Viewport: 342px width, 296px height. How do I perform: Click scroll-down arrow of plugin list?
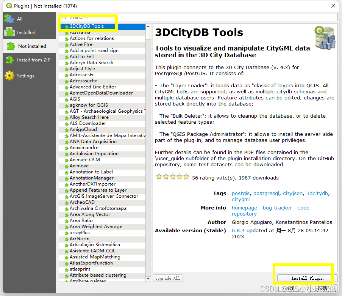click(x=148, y=279)
